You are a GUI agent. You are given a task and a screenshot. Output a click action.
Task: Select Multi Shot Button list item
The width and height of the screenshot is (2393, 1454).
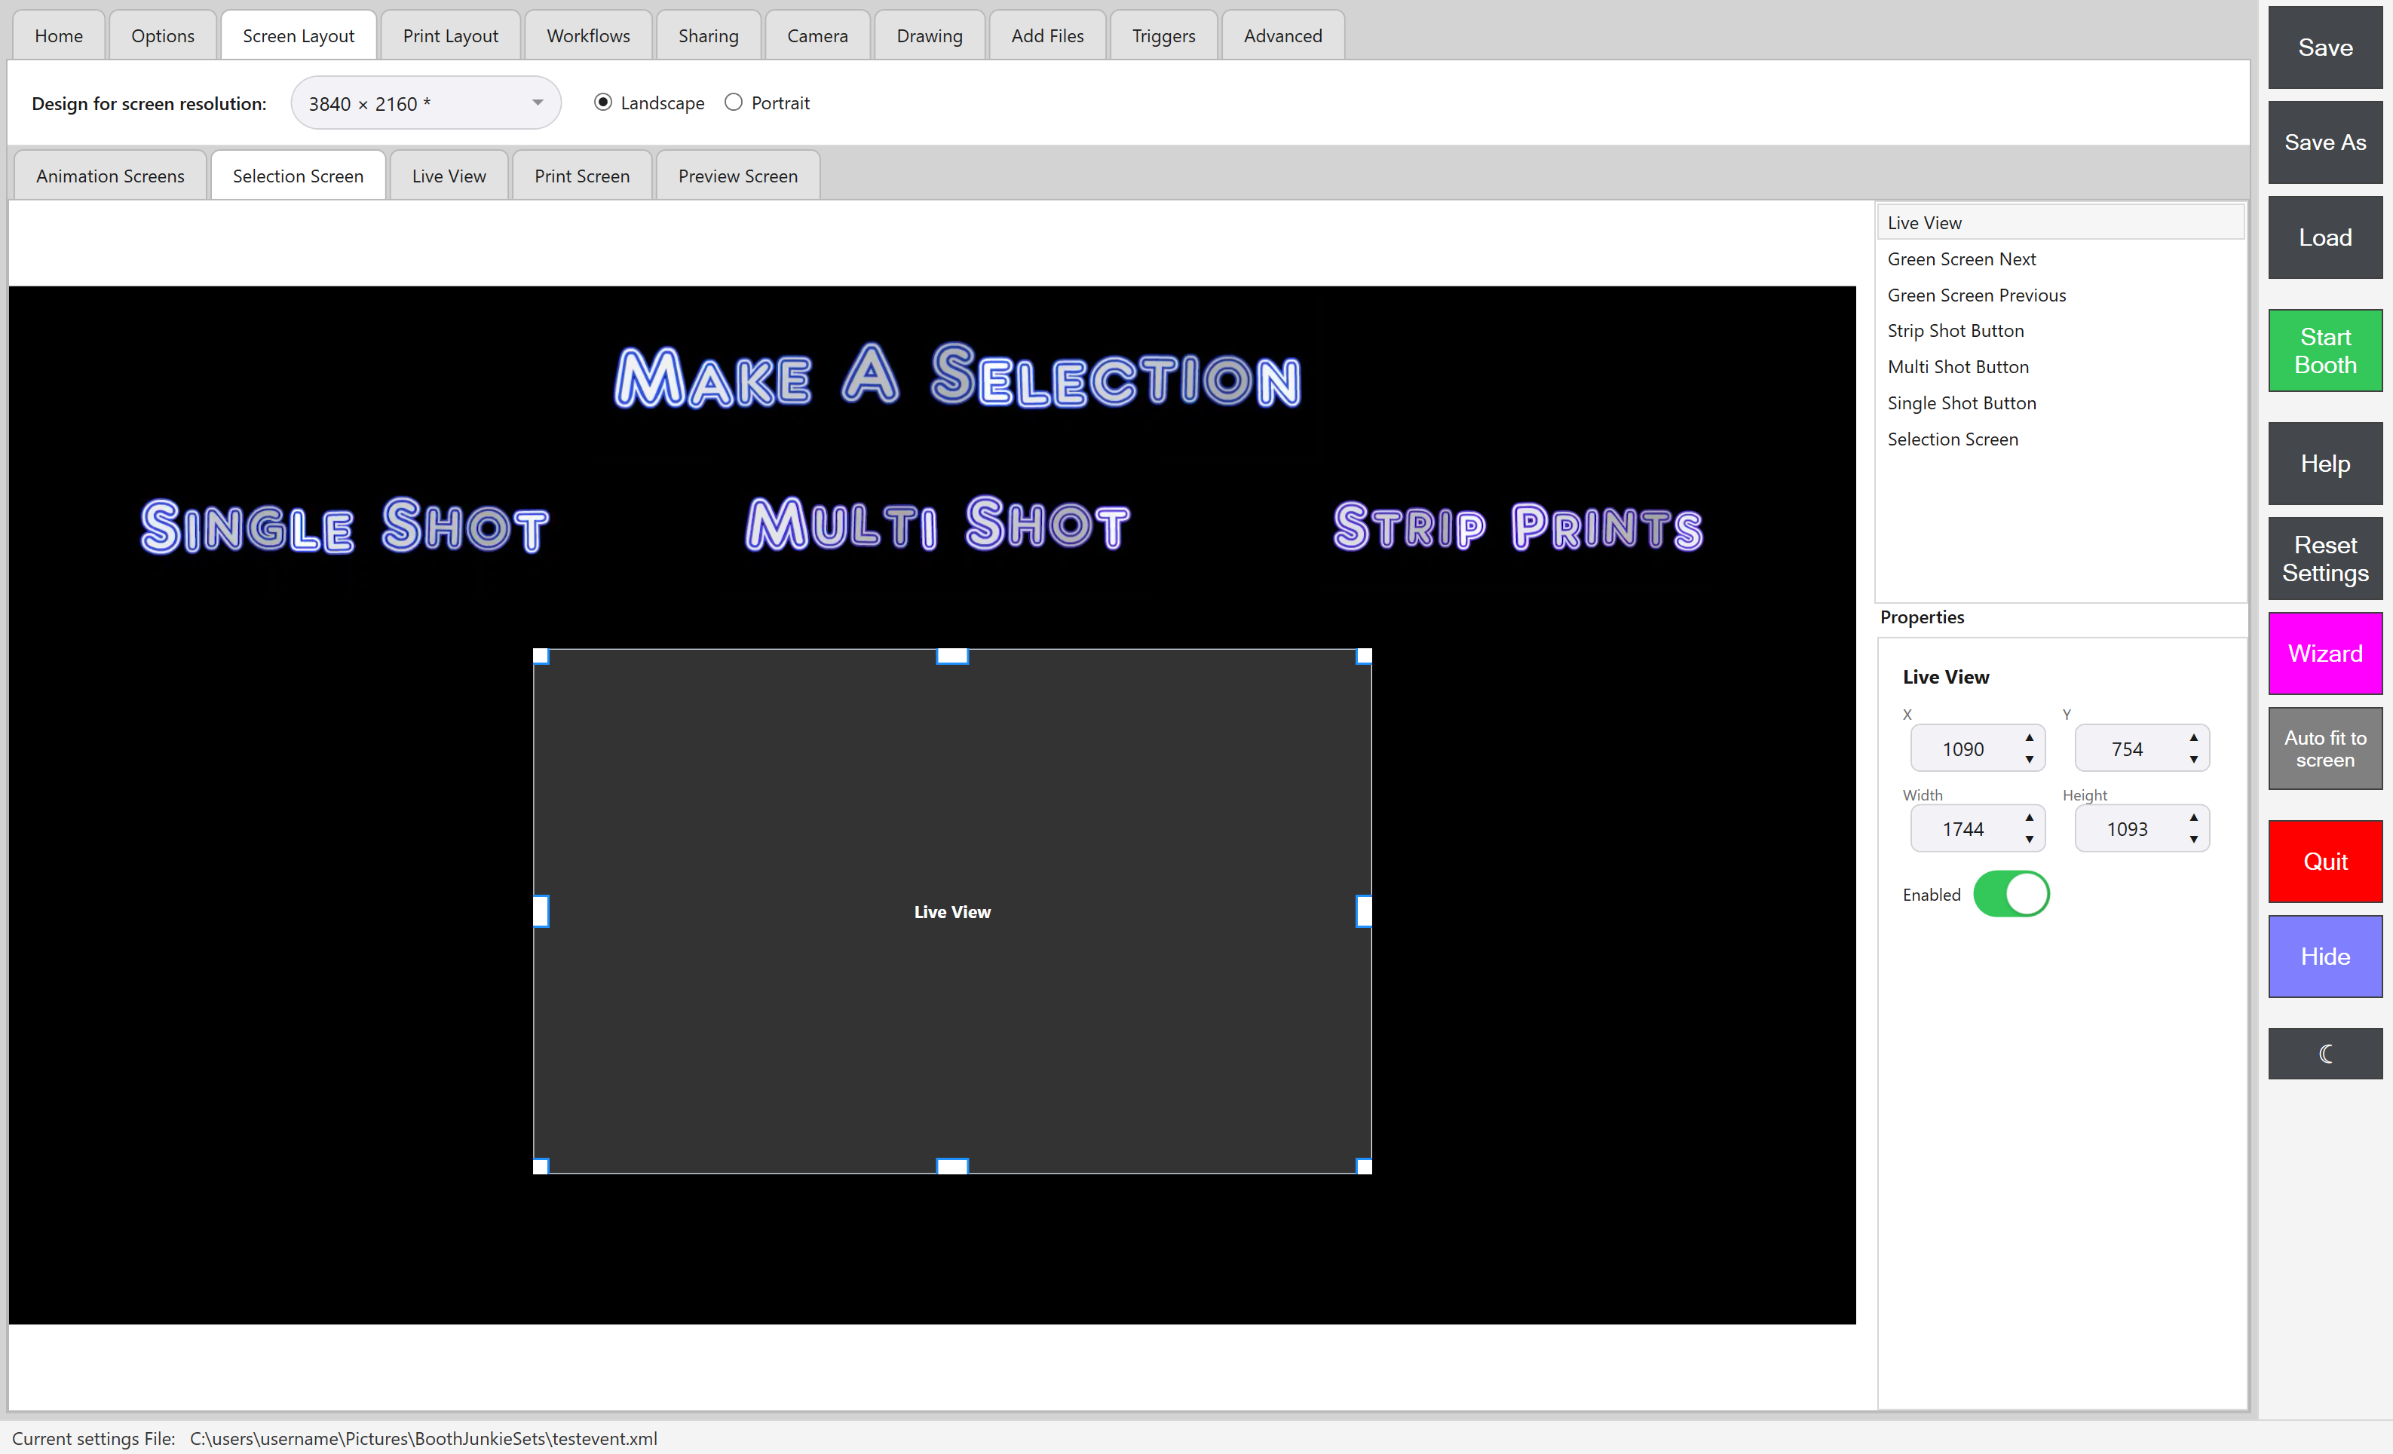[x=2059, y=366]
